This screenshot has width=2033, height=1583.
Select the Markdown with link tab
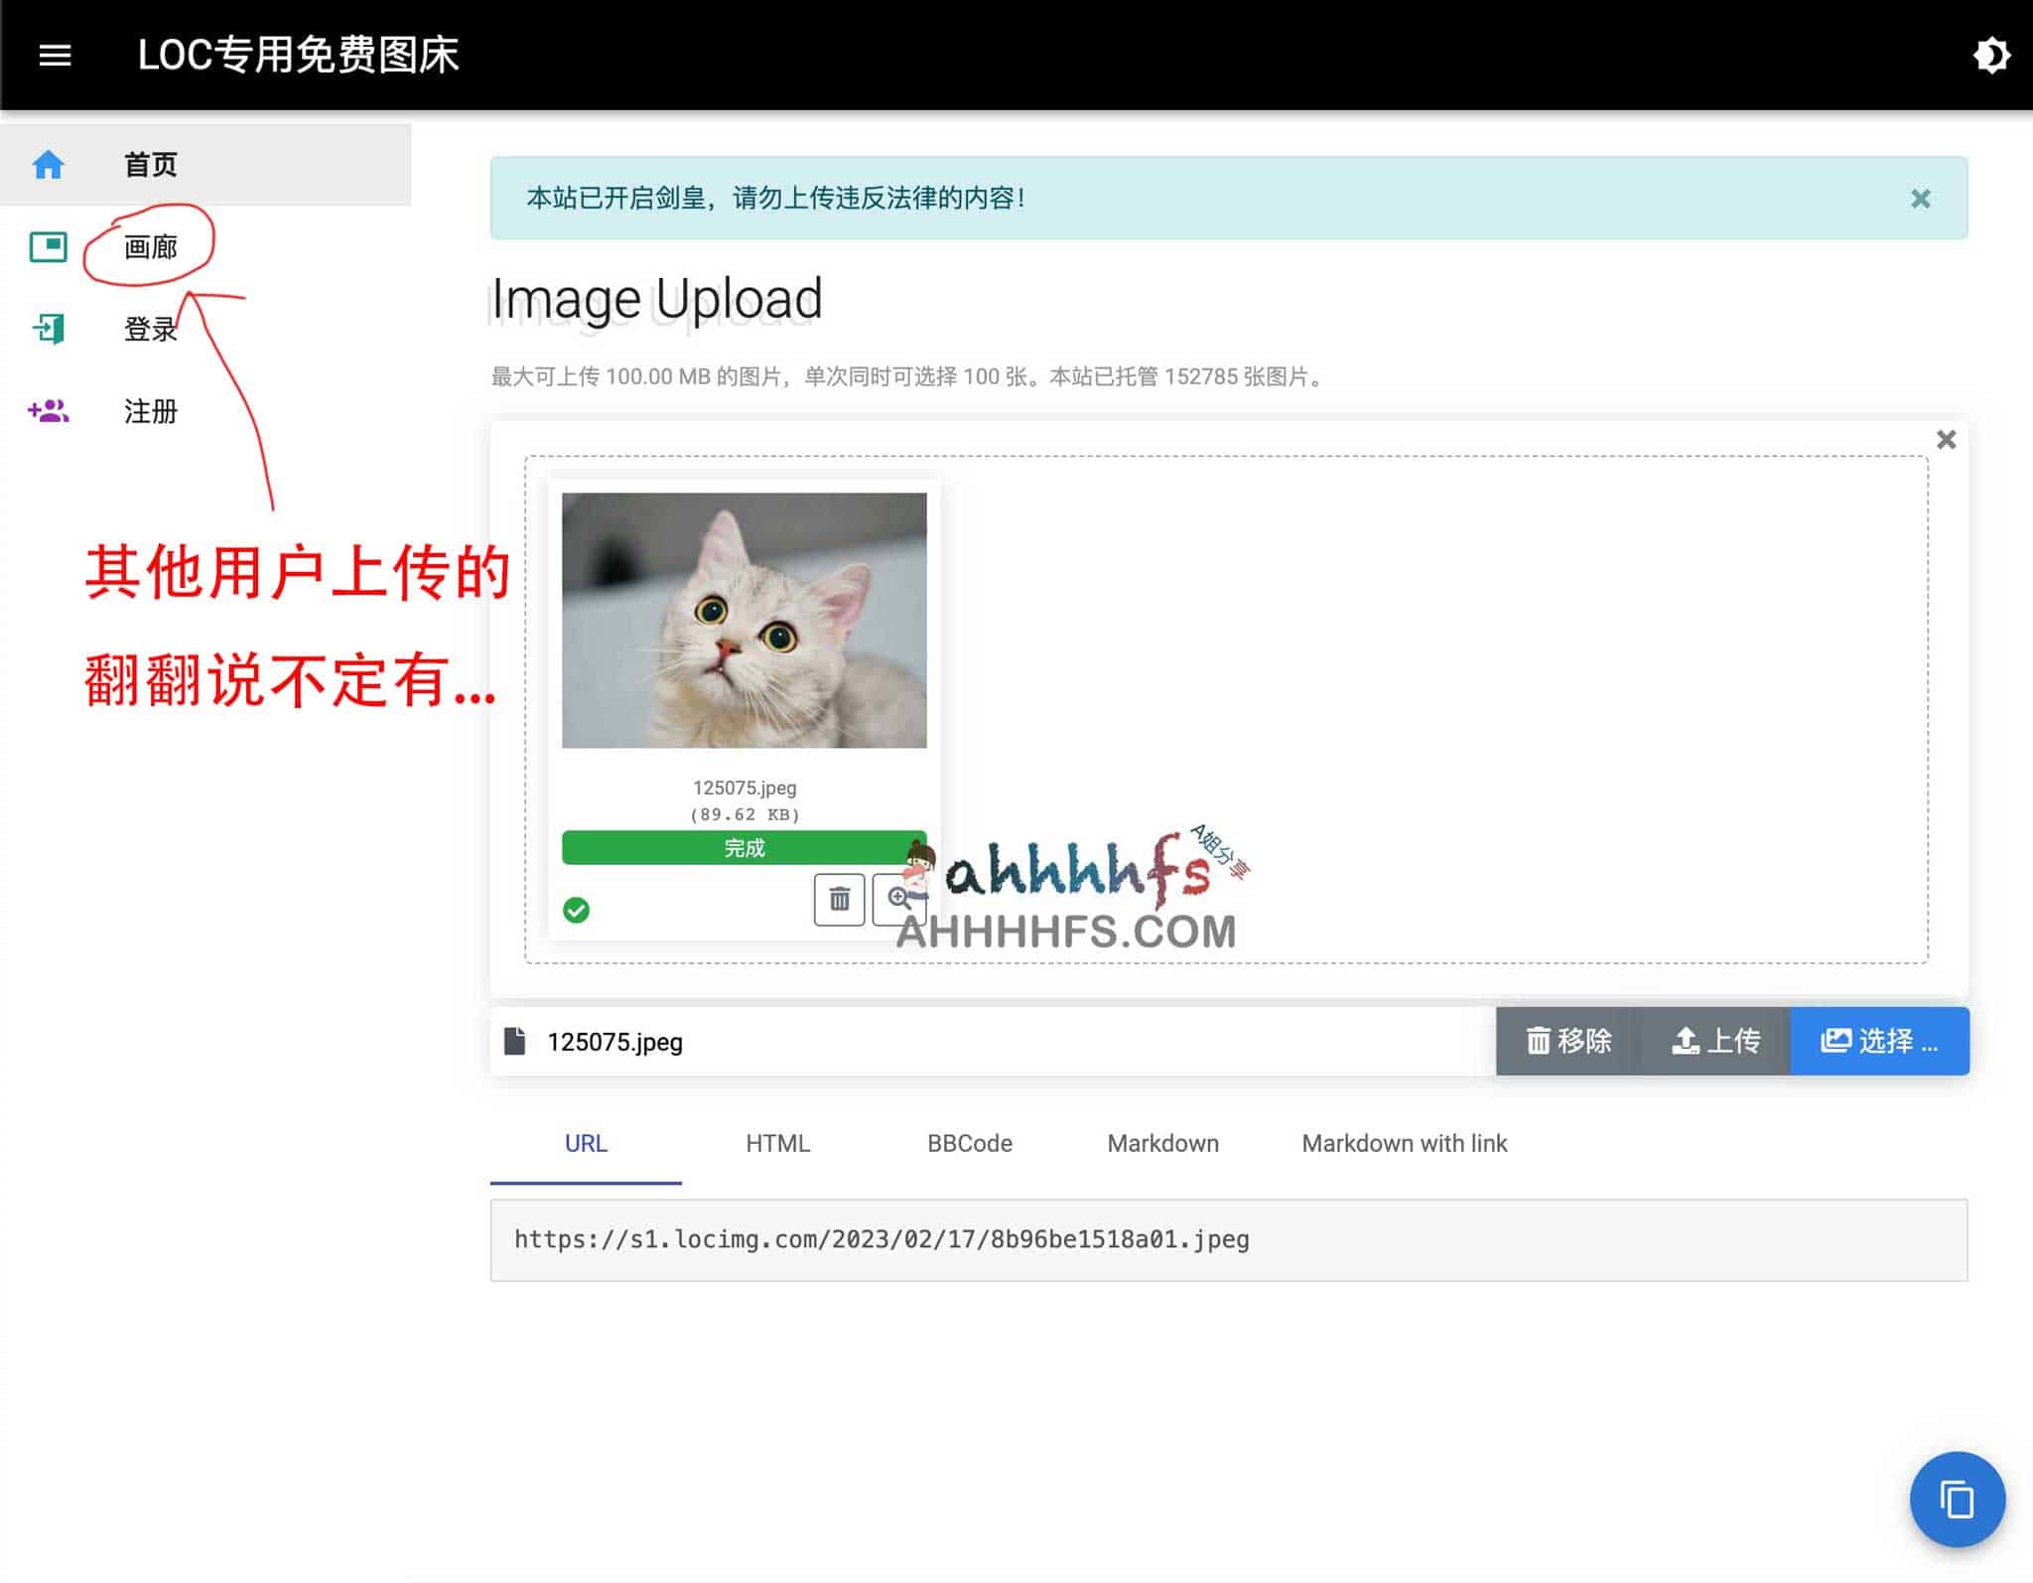tap(1404, 1143)
